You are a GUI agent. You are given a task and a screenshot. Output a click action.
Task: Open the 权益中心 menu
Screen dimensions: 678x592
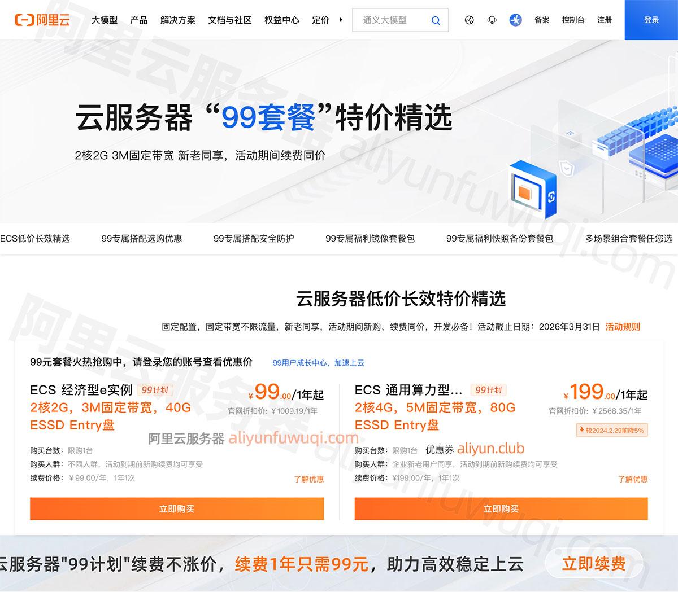(282, 20)
